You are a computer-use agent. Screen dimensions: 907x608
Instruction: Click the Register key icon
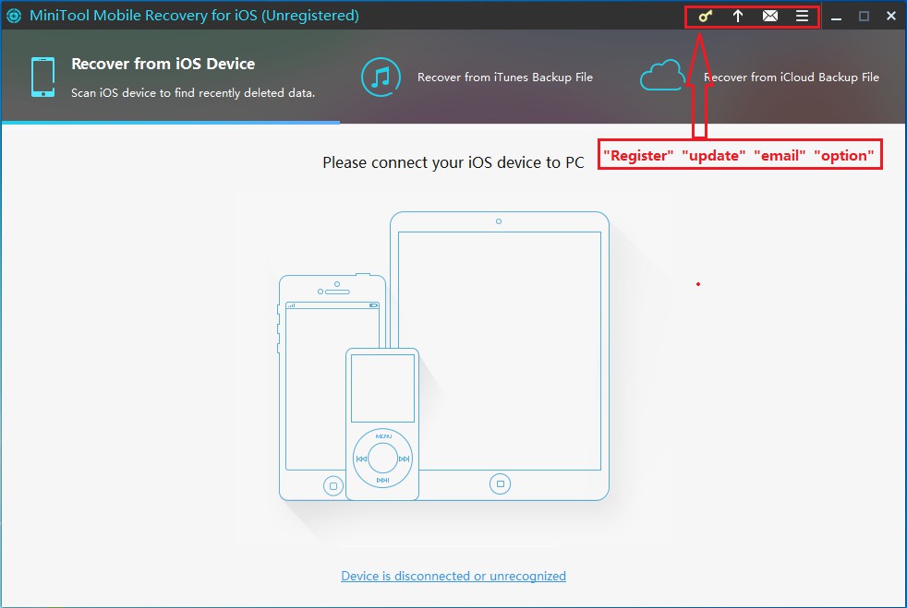click(x=705, y=17)
